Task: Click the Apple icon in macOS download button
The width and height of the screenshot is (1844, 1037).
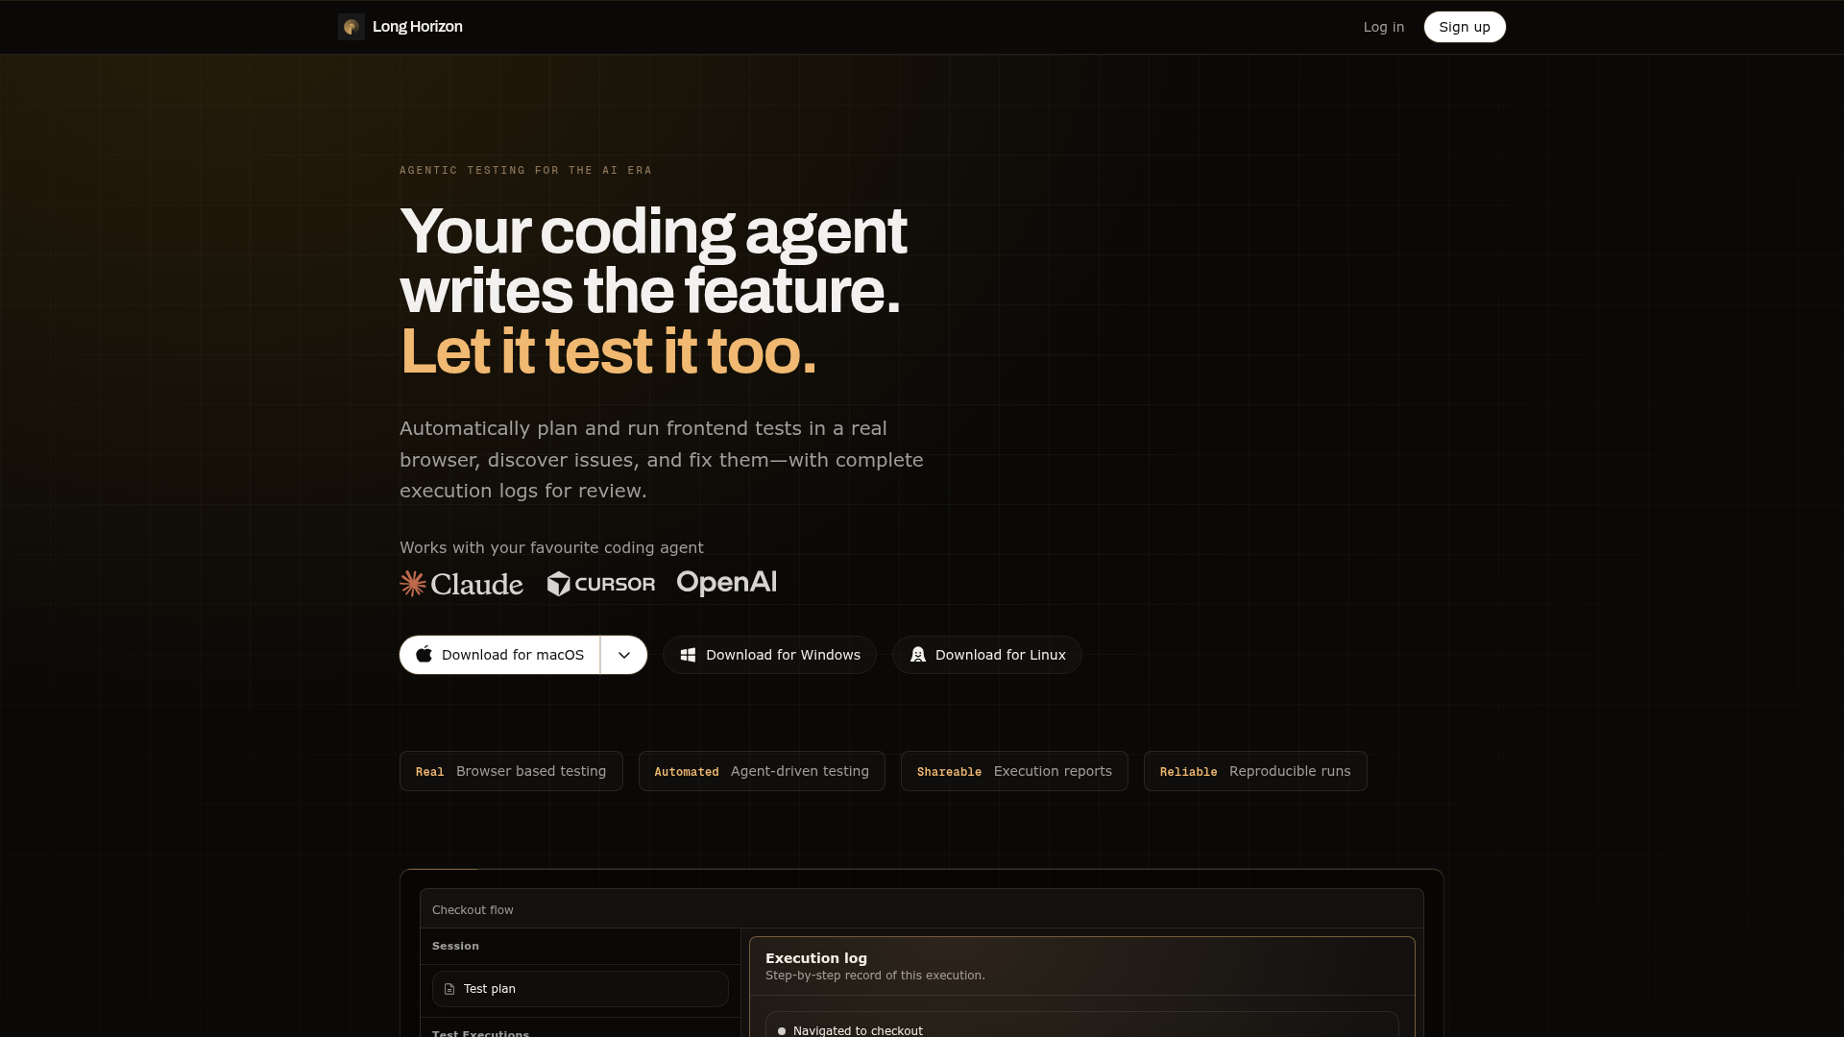Action: tap(424, 655)
